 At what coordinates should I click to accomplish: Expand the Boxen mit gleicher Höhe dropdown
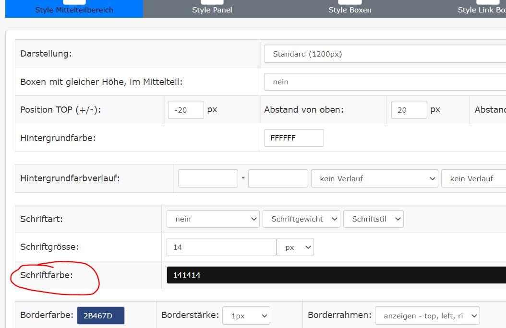pos(384,82)
